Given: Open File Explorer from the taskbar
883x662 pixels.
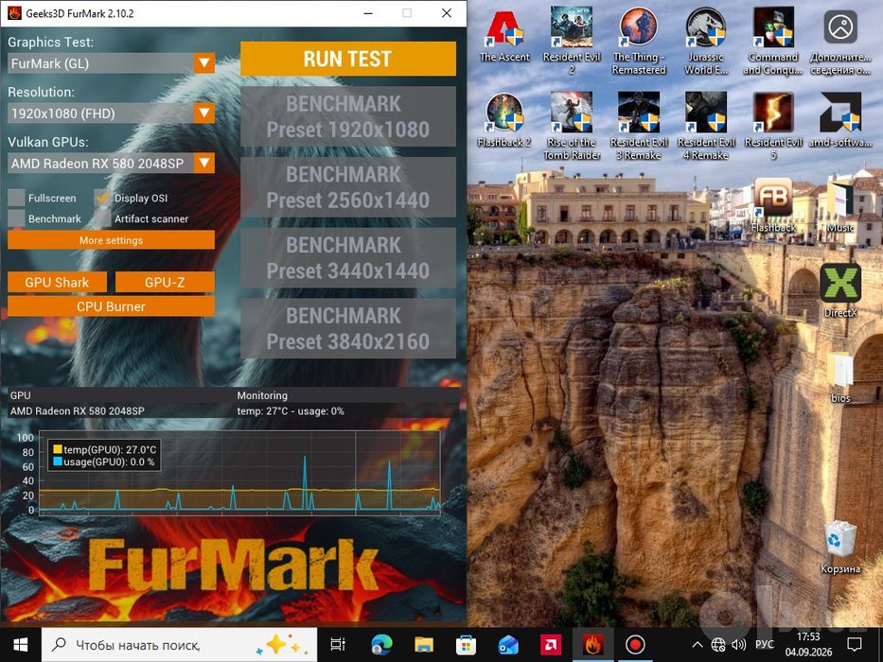Looking at the screenshot, I should click(423, 645).
